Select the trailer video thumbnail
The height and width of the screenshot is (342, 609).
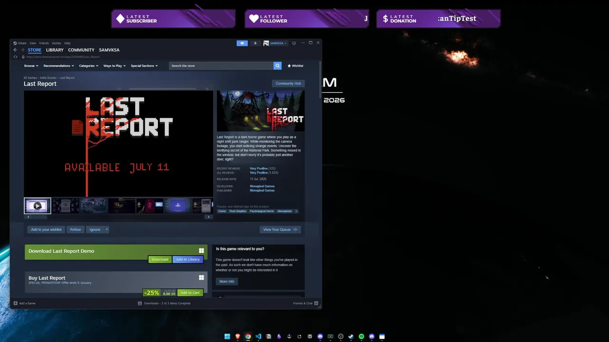pos(38,206)
